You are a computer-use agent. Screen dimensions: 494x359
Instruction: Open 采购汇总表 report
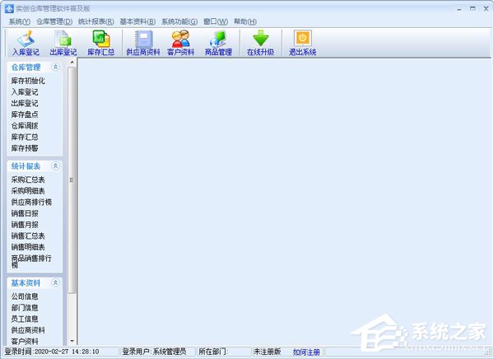[x=28, y=179]
